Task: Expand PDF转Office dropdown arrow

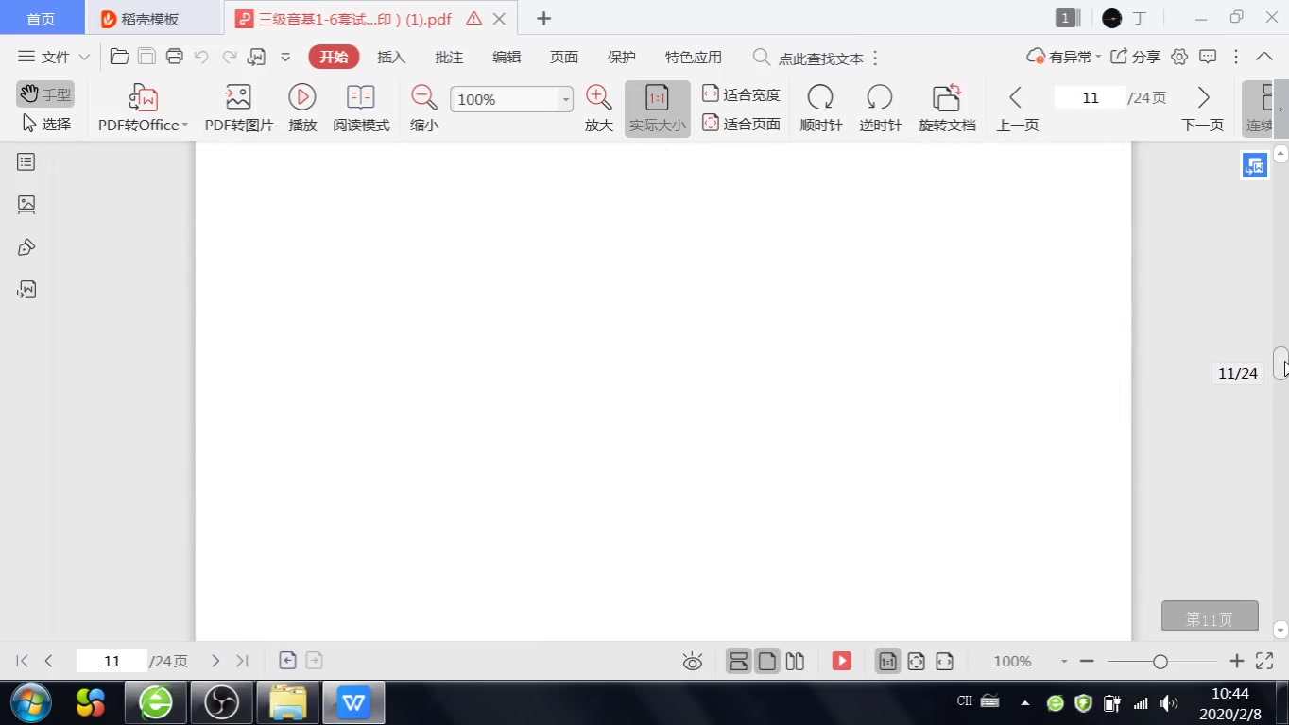Action: (185, 126)
